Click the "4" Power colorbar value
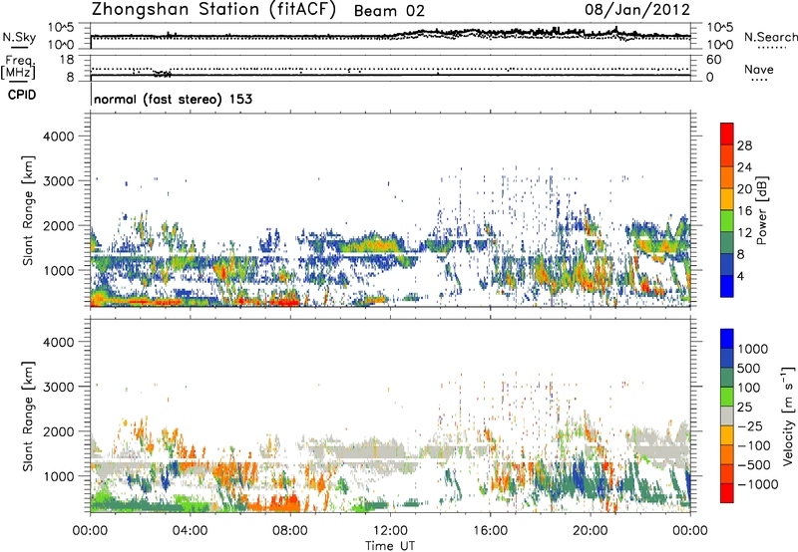This screenshot has height=552, width=798. (x=741, y=277)
